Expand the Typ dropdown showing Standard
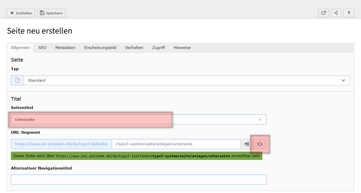This screenshot has height=193, width=361. tap(187, 80)
